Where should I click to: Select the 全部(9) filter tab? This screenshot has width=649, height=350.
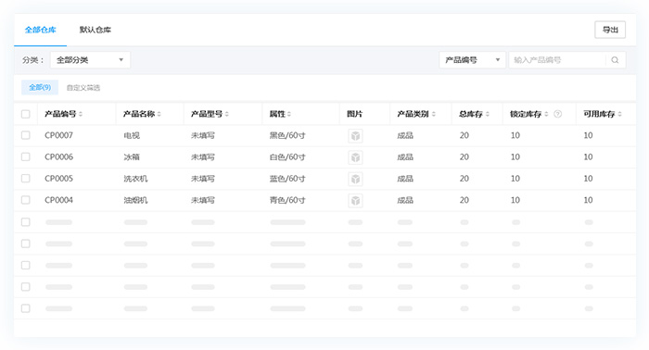40,87
